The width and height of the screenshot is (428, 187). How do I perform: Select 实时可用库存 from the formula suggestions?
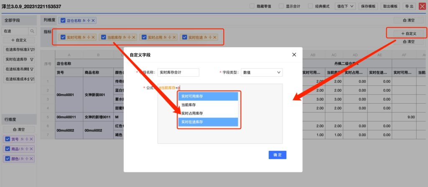coord(208,96)
